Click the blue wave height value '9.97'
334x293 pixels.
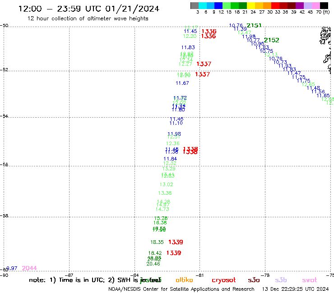pyautogui.click(x=12, y=268)
